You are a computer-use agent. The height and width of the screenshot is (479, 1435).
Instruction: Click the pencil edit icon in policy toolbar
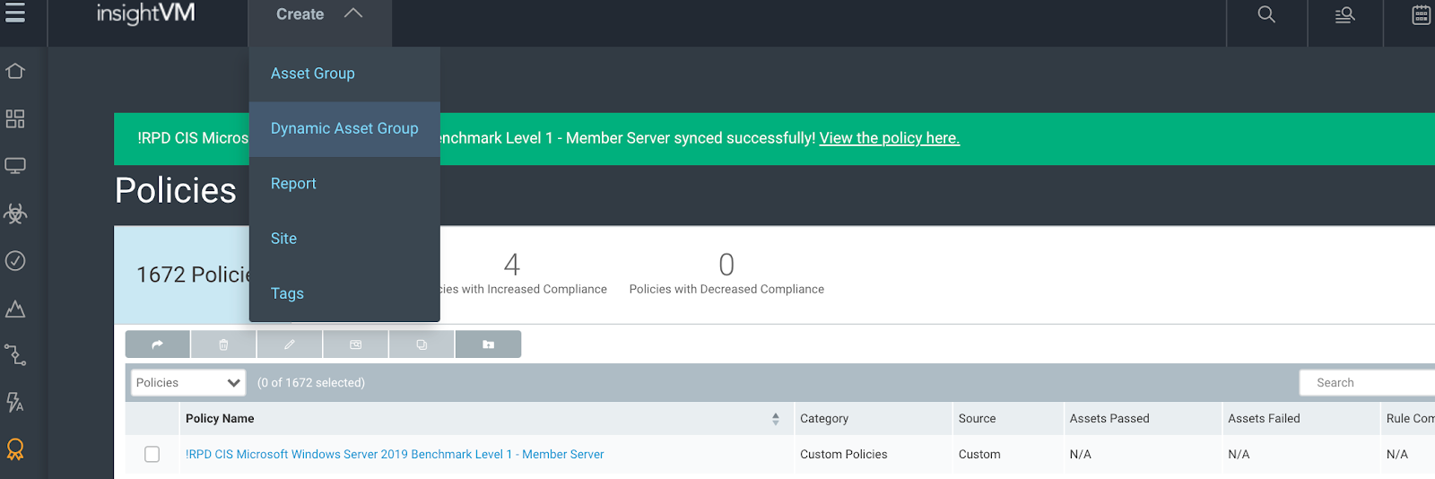pos(289,344)
